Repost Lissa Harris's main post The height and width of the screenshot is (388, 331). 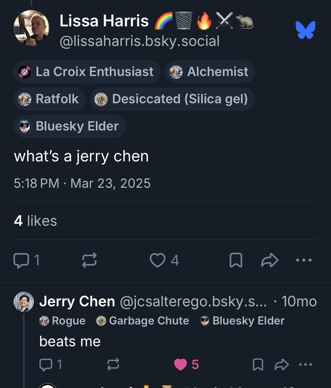point(89,260)
